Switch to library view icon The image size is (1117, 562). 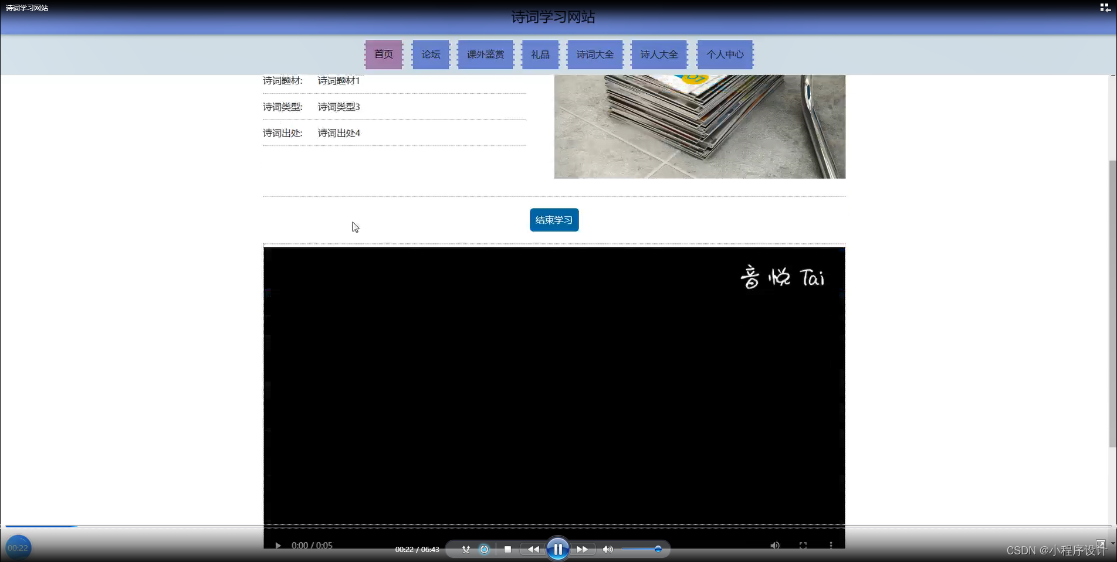click(x=1105, y=8)
